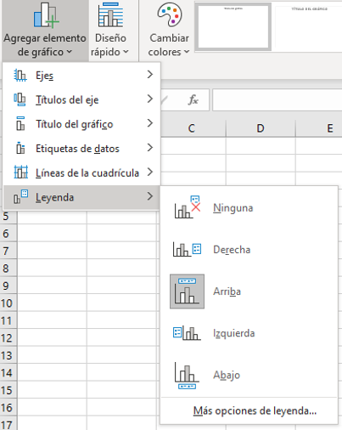Click the Agregar elemento de gráfico icon
This screenshot has width=342, height=430.
46,15
